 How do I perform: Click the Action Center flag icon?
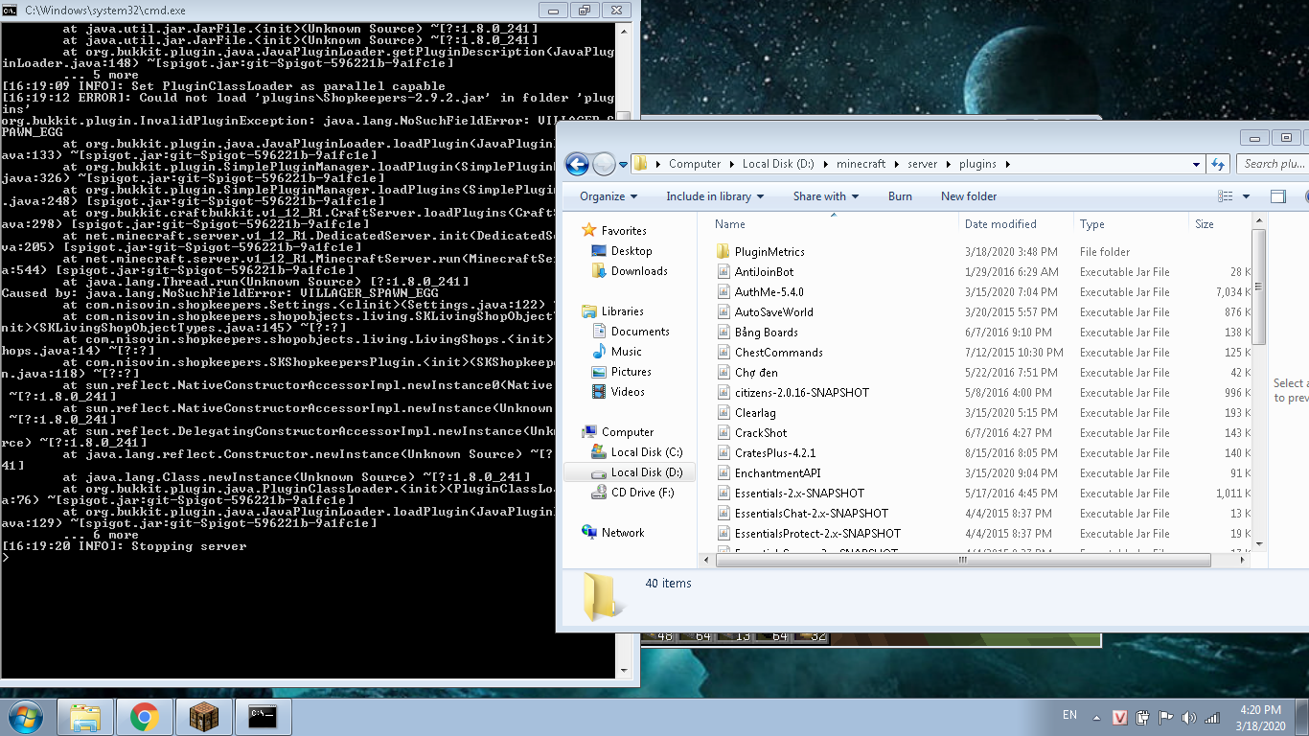(1166, 717)
